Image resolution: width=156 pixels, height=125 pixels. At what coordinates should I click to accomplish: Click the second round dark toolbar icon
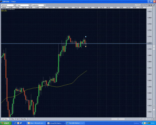(151, 5)
